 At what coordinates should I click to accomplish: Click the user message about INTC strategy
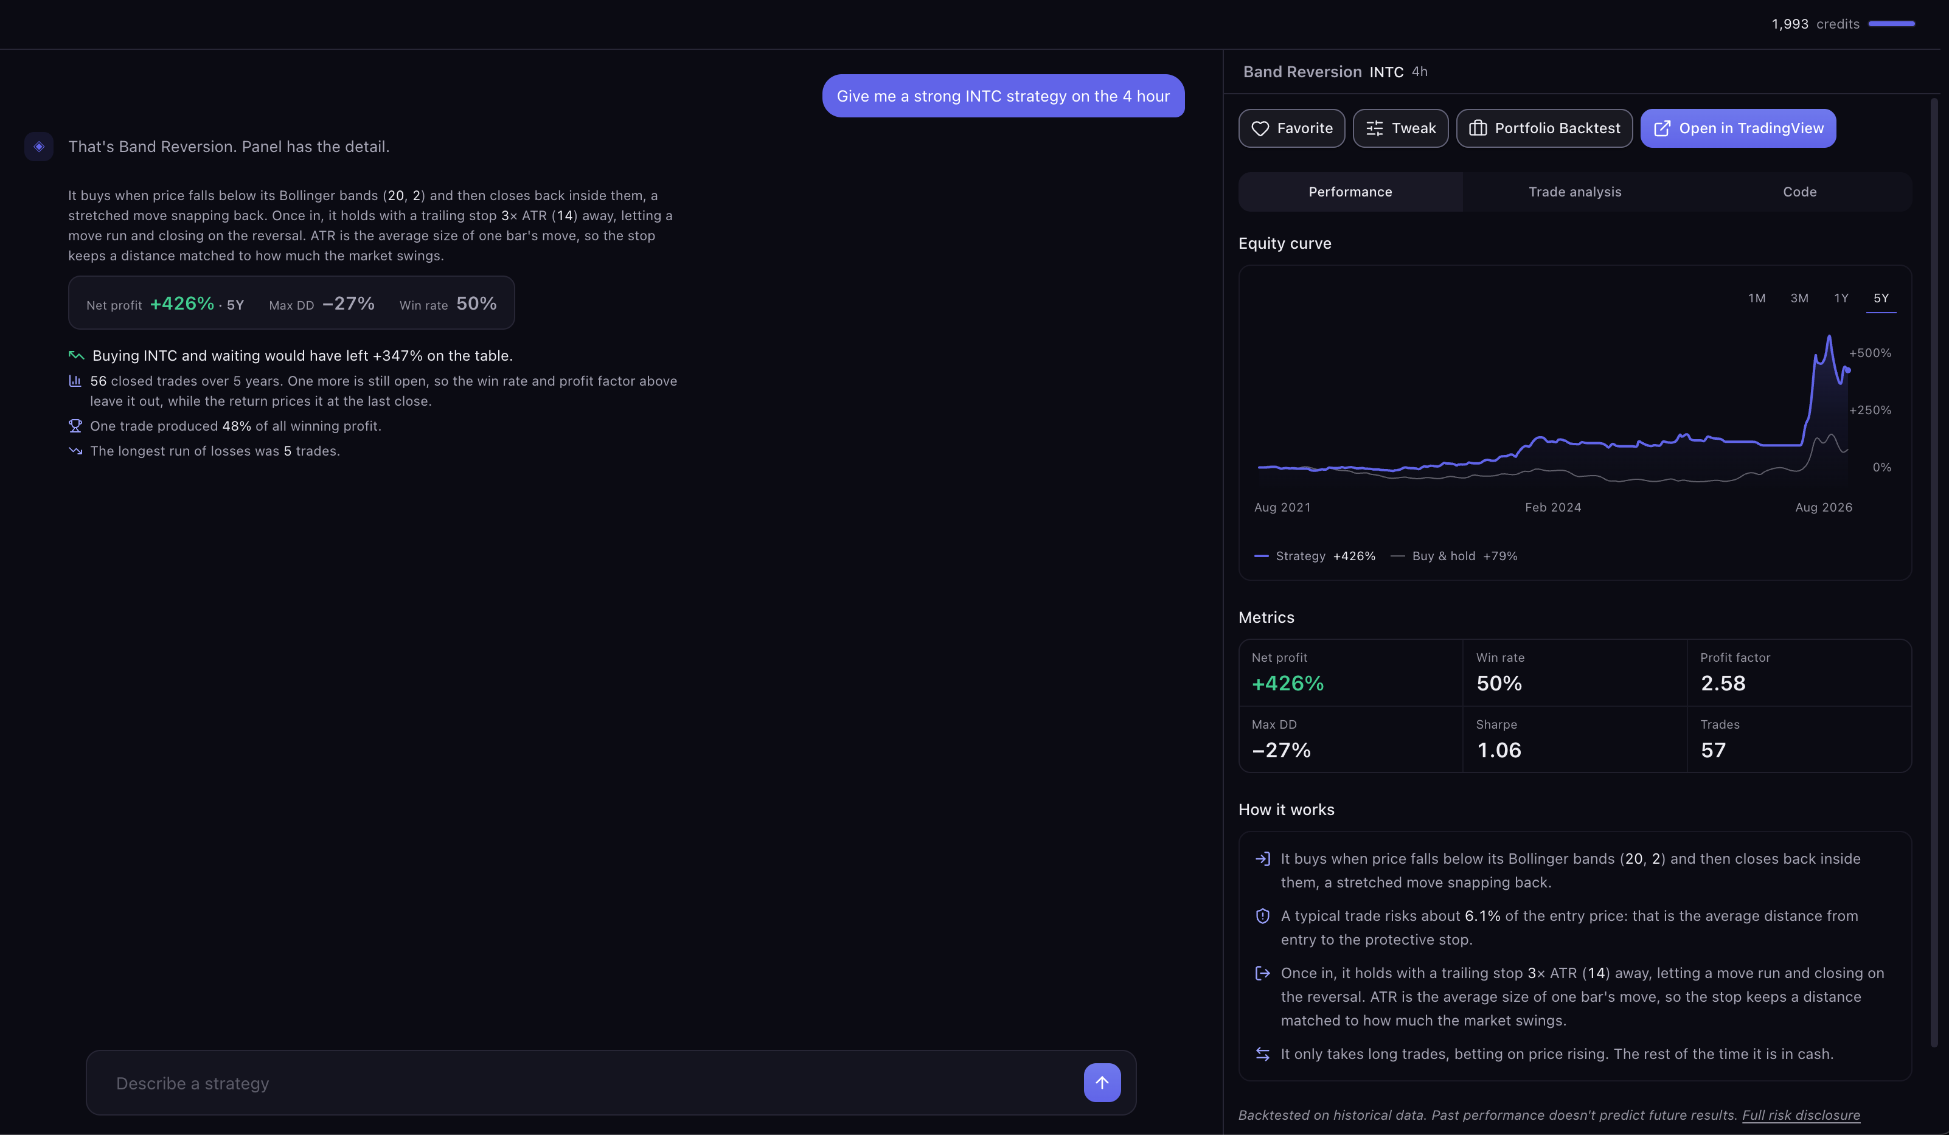click(1003, 96)
